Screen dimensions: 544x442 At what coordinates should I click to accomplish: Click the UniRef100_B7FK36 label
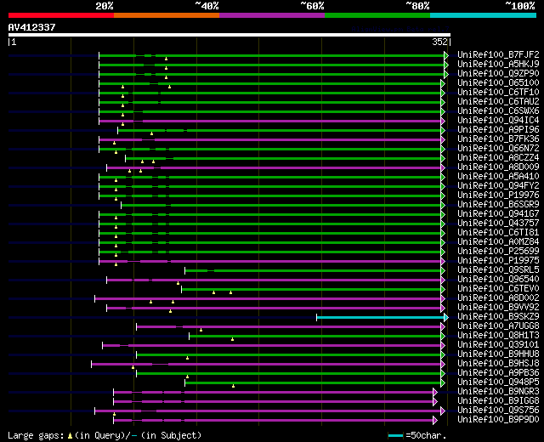click(498, 139)
